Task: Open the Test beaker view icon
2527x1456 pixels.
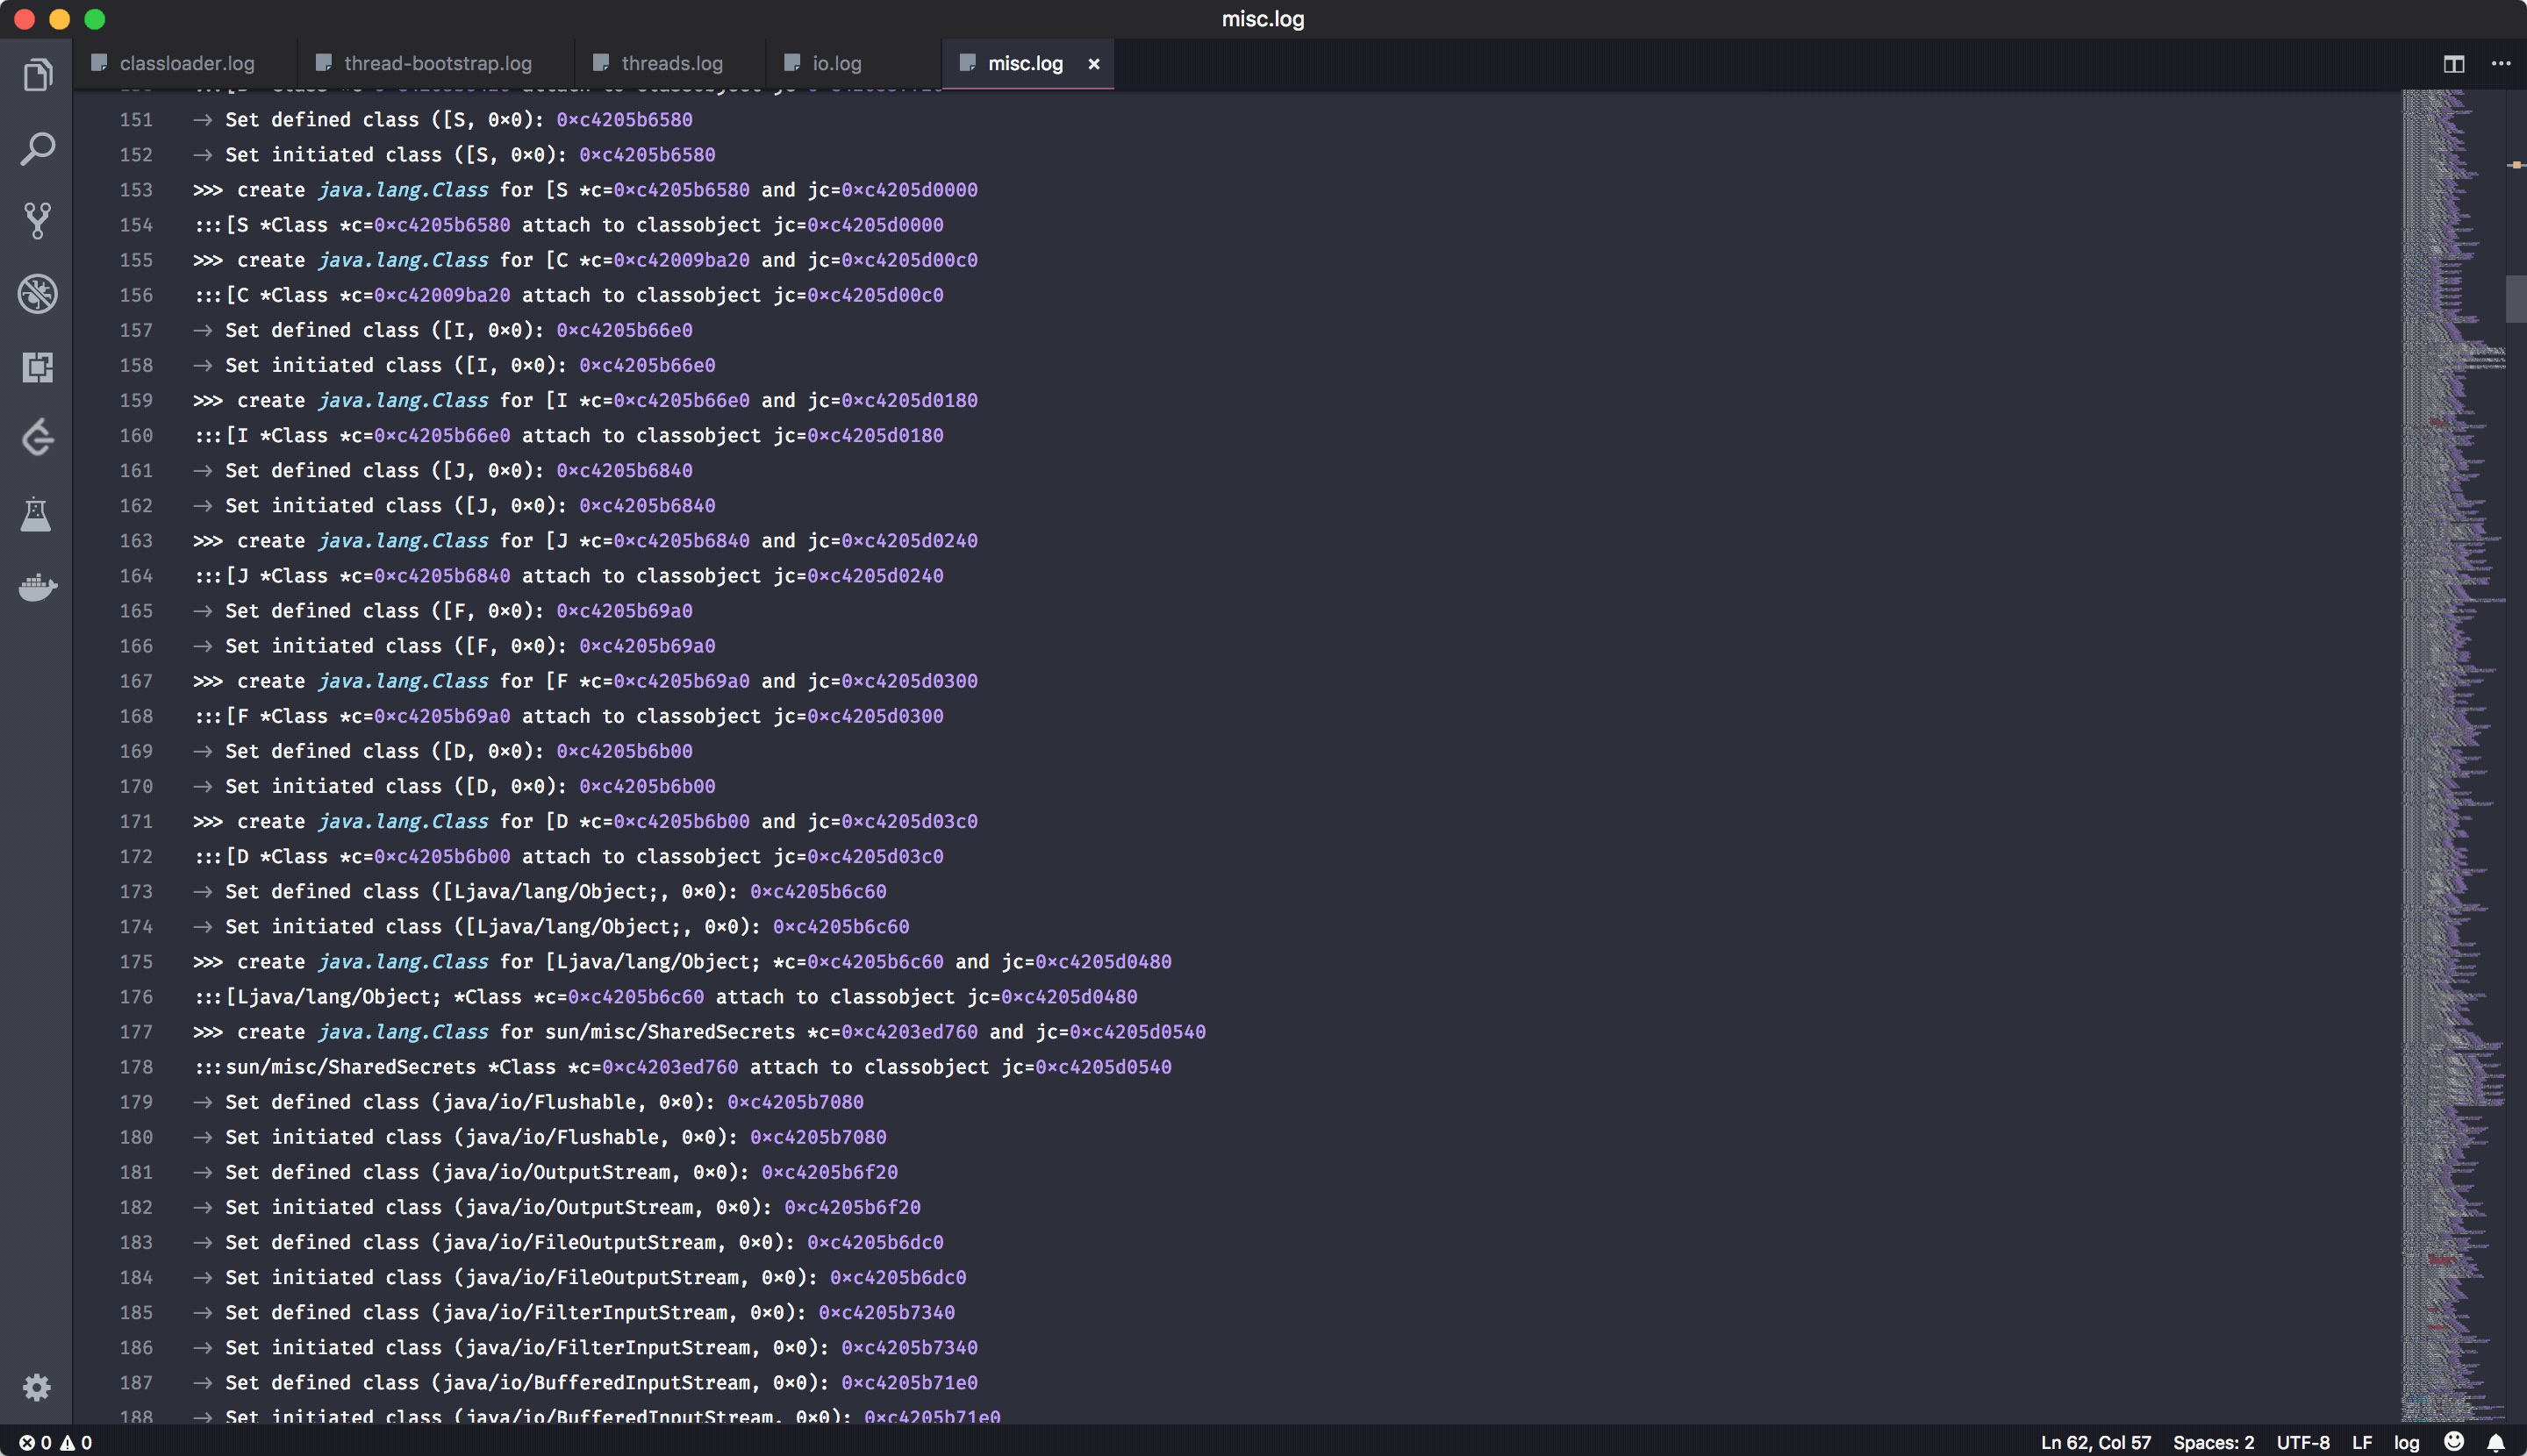Action: tap(37, 514)
